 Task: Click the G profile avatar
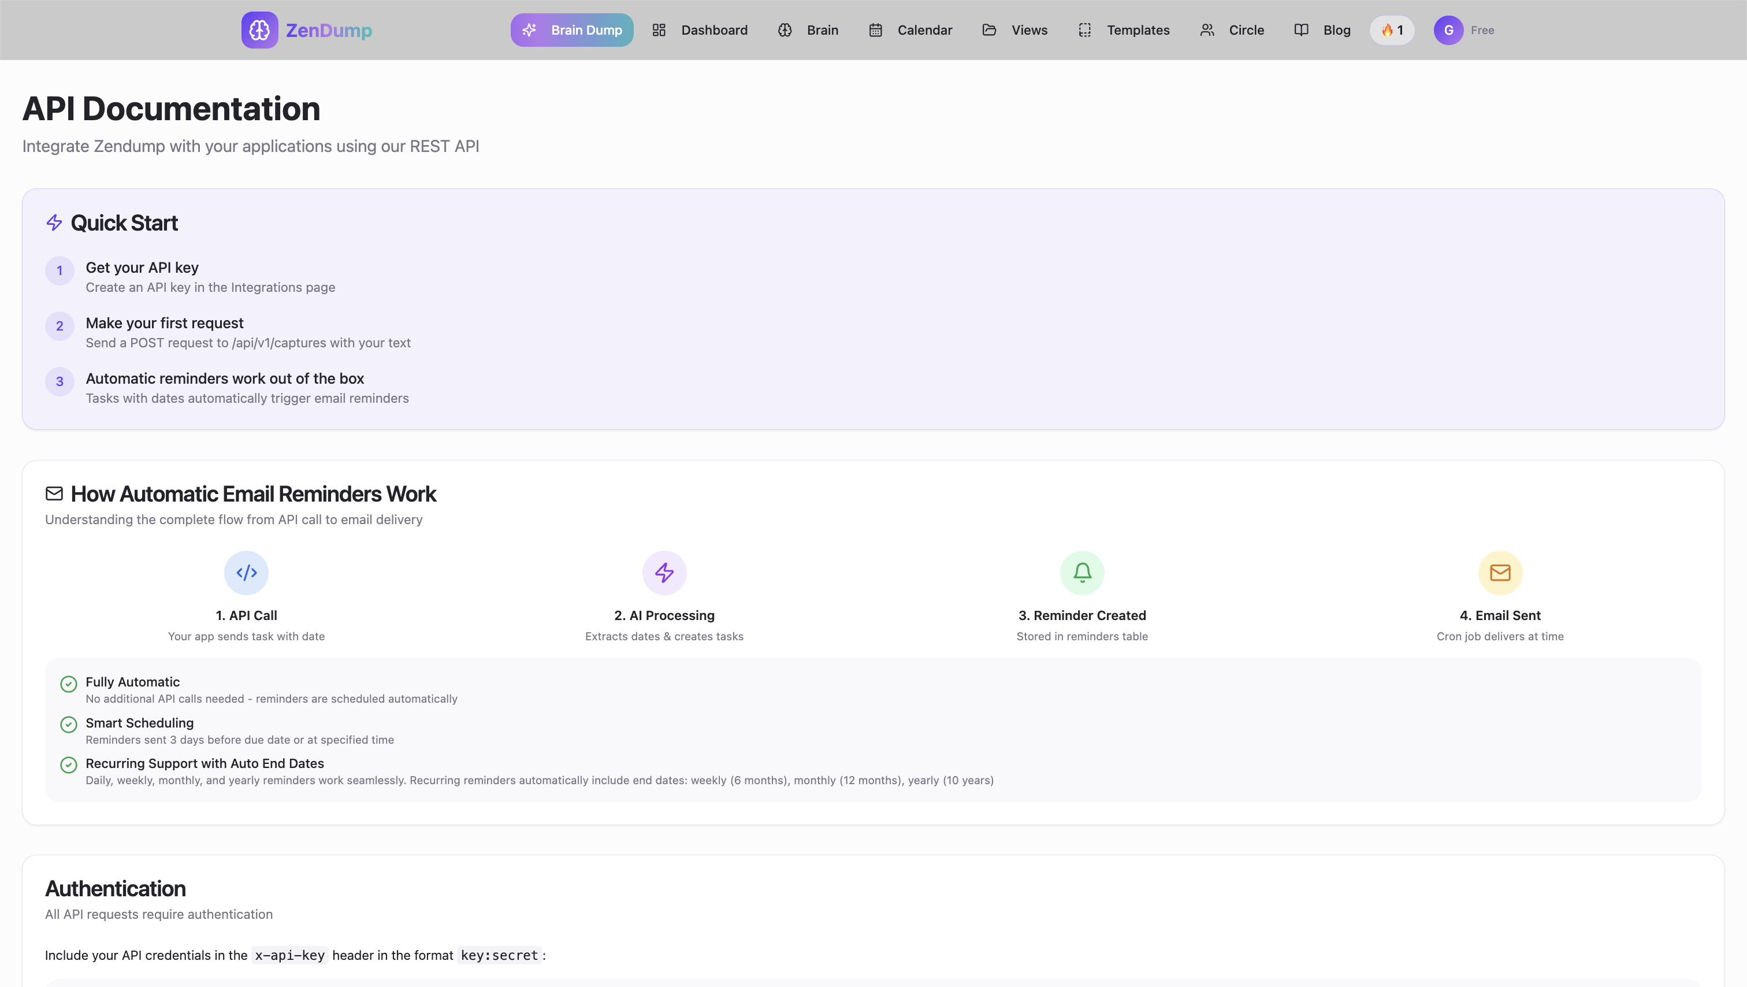click(1448, 30)
